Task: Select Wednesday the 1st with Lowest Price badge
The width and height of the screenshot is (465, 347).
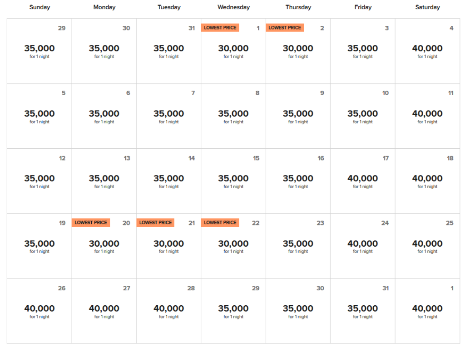Action: point(233,51)
